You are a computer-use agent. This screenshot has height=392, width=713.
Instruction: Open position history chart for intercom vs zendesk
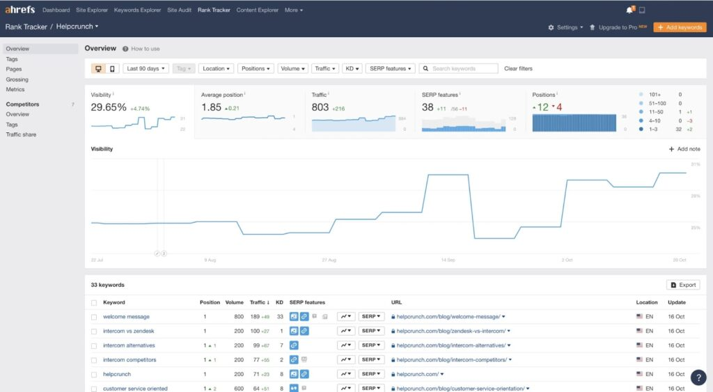click(x=346, y=331)
